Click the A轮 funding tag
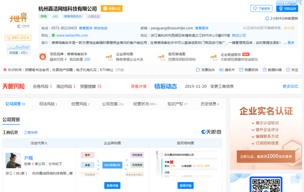This screenshot has height=192, width=304. pyautogui.click(x=55, y=16)
